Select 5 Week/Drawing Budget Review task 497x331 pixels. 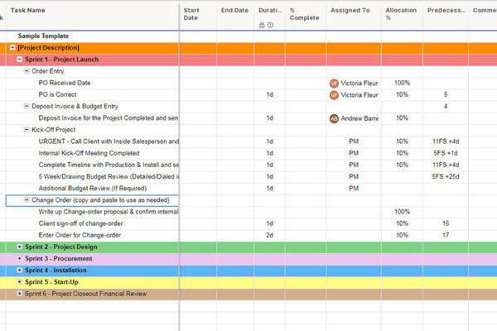pos(109,176)
